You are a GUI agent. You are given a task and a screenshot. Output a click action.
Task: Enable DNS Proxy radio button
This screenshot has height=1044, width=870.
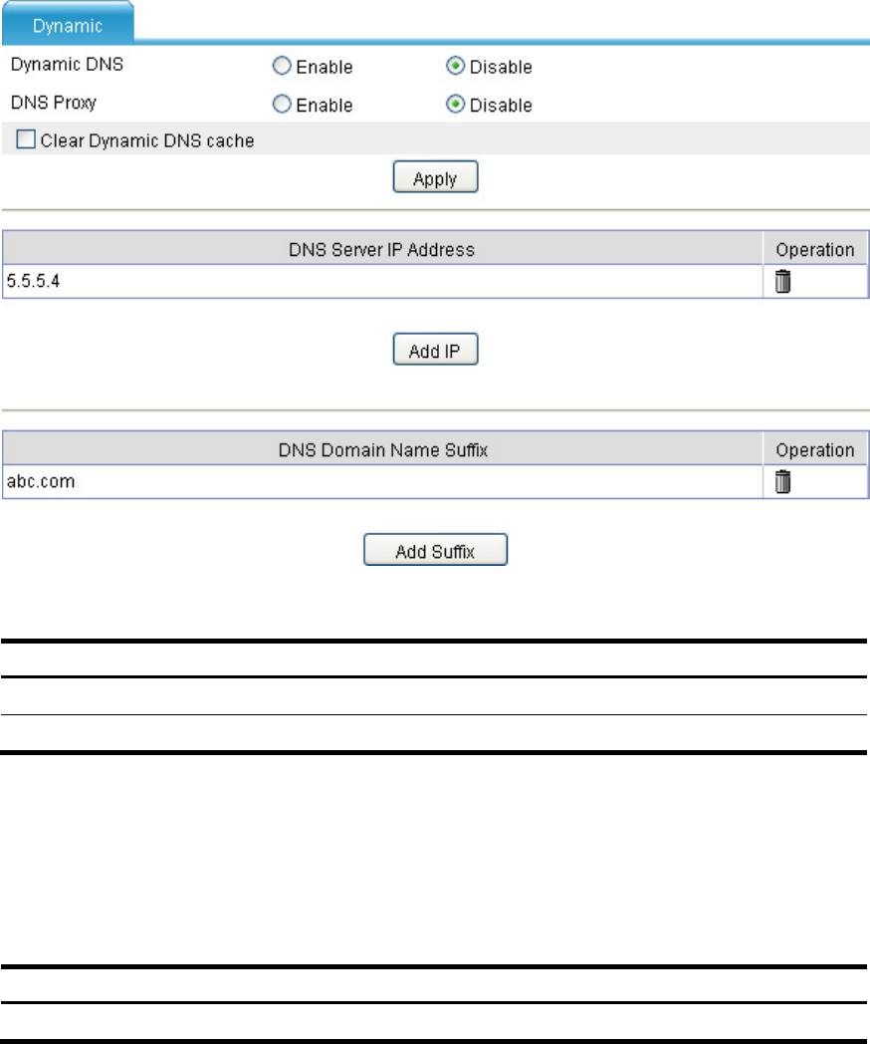(x=282, y=104)
